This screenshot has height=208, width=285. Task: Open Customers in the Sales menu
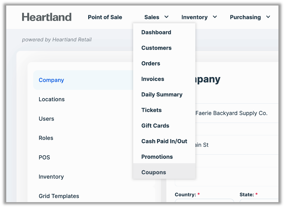click(156, 48)
